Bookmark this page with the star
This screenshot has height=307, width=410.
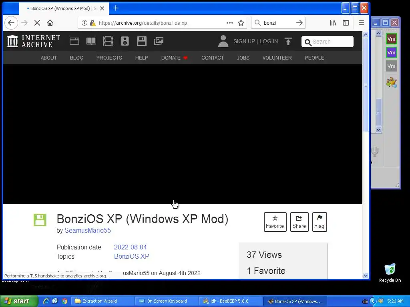(241, 23)
